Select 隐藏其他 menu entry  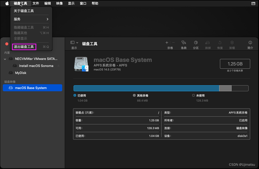(x=31, y=33)
